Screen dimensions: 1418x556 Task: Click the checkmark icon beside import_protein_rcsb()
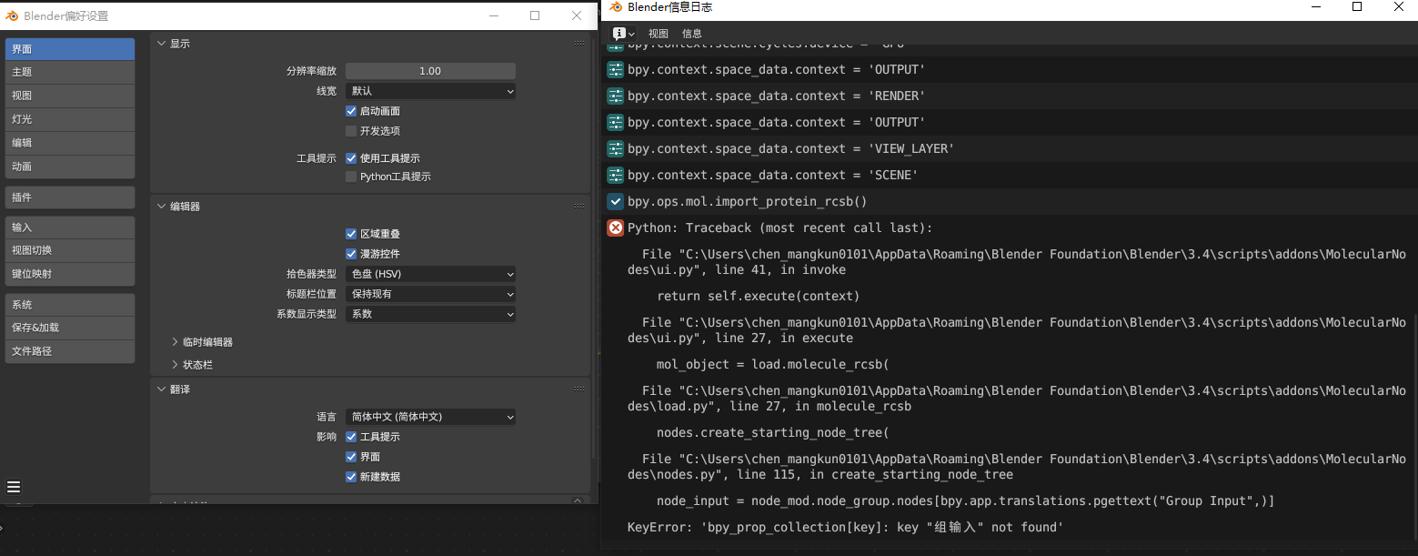point(615,201)
